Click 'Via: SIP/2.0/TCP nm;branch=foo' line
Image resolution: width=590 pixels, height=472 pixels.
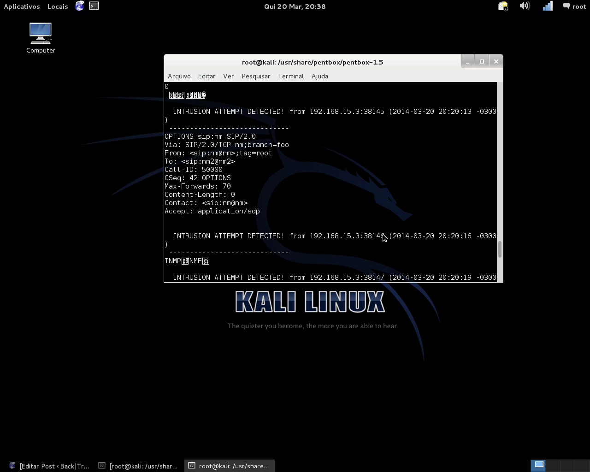pyautogui.click(x=227, y=145)
